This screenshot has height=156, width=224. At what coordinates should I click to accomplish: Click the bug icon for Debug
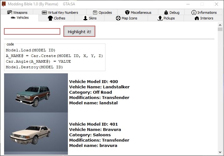(x=166, y=13)
